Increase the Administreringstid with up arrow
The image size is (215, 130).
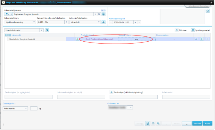135,22
